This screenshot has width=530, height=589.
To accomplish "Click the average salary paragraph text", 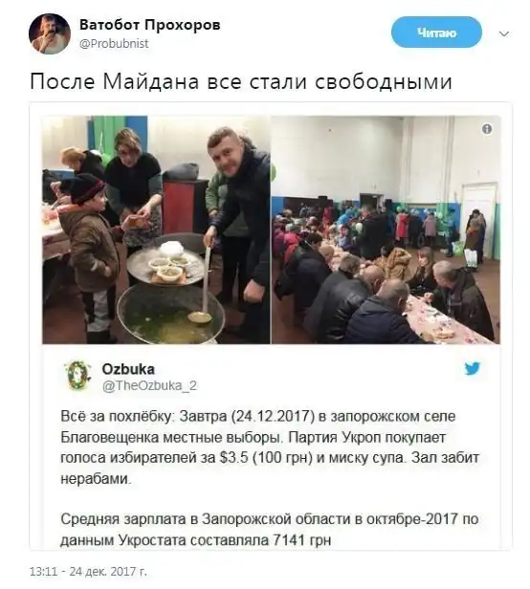I will pyautogui.click(x=269, y=530).
